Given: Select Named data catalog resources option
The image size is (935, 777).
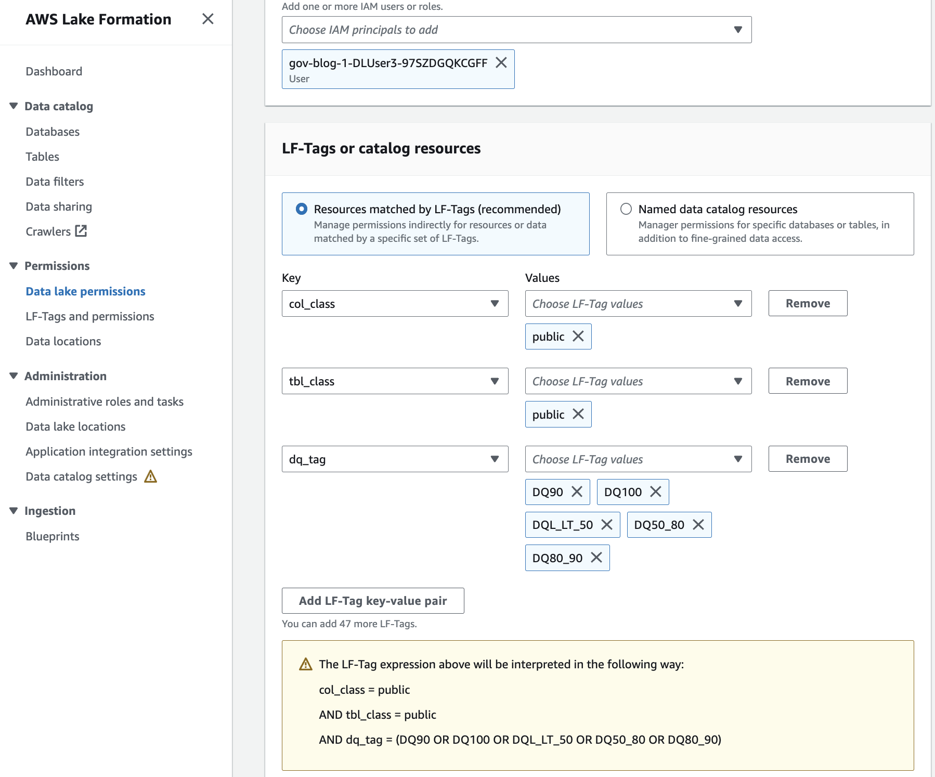Looking at the screenshot, I should tap(626, 209).
